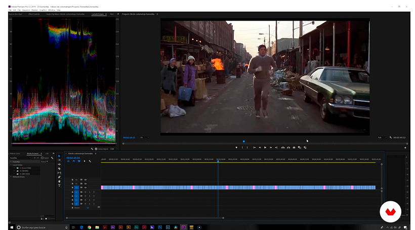Screen dimensions: 415x230
Task: Select the Razor tool
Action: pos(59,168)
